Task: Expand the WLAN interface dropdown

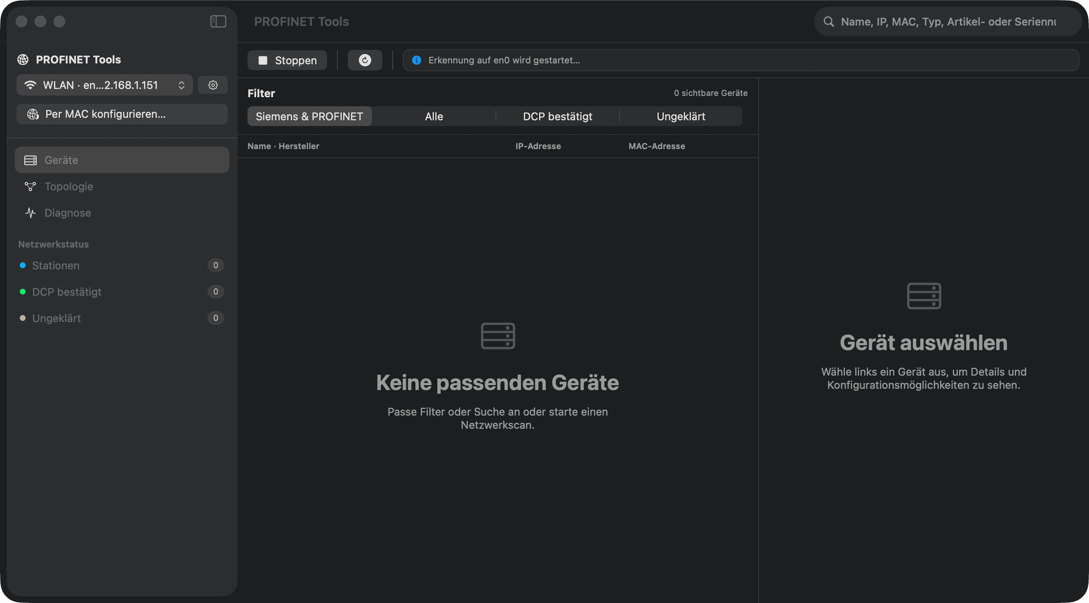Action: [x=104, y=85]
